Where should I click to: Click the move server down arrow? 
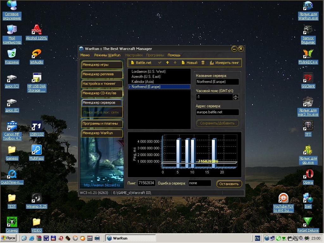pyautogui.click(x=175, y=63)
